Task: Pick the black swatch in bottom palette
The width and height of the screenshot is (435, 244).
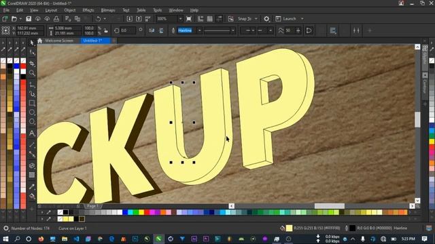Action: (65, 212)
